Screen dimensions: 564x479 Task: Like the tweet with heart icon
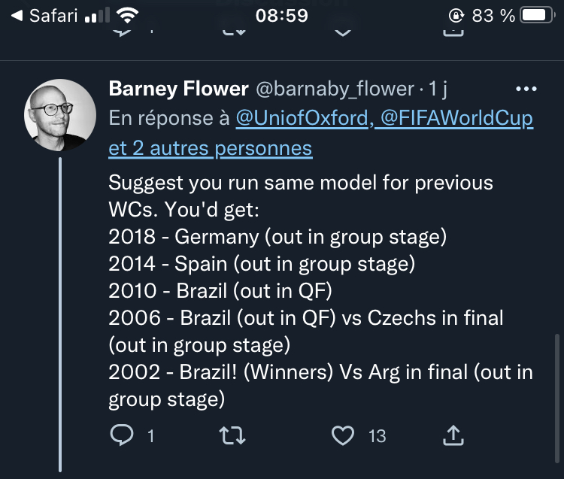tap(343, 435)
